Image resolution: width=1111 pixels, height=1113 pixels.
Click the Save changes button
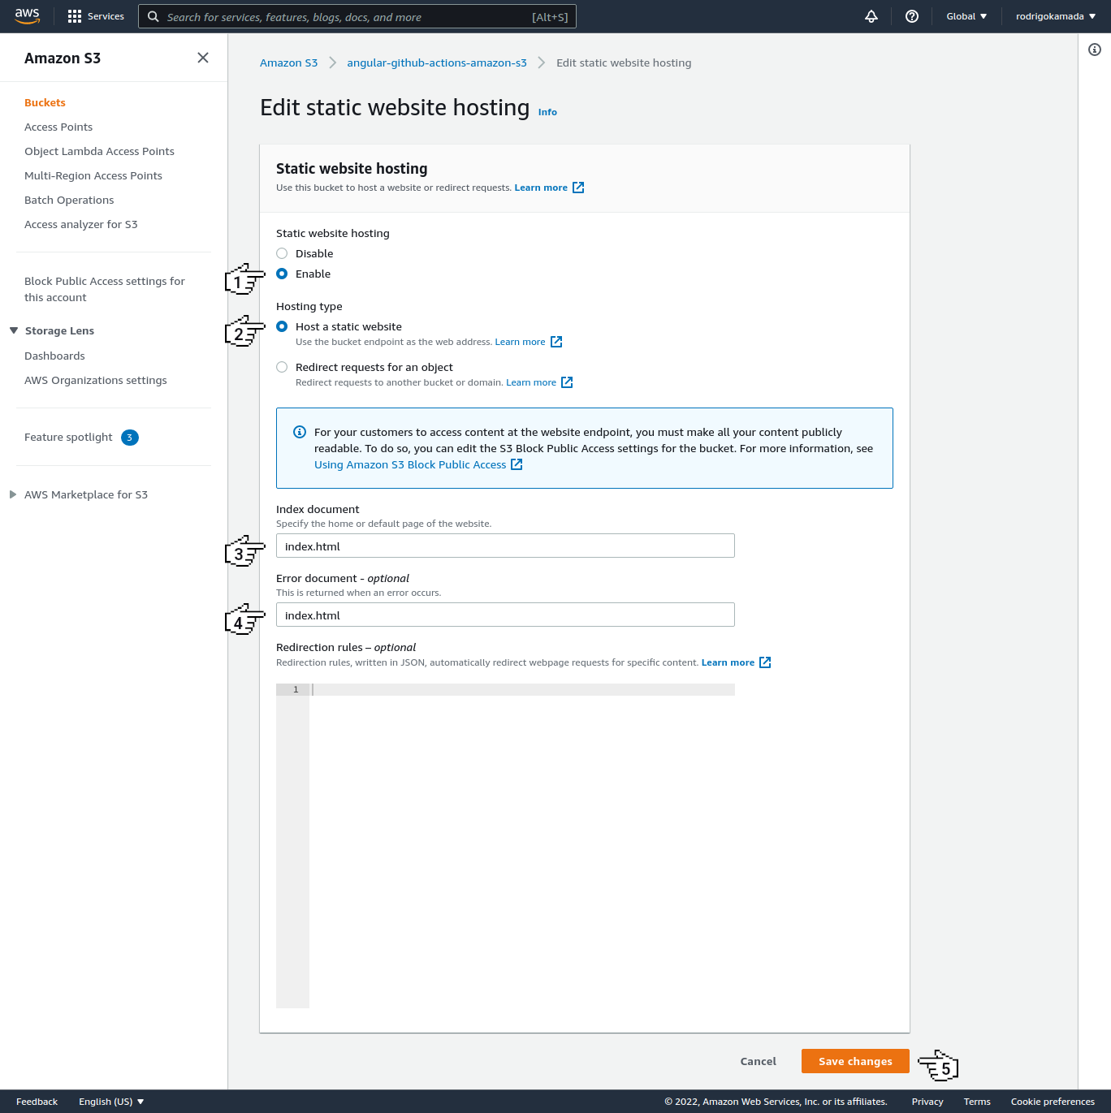854,1061
